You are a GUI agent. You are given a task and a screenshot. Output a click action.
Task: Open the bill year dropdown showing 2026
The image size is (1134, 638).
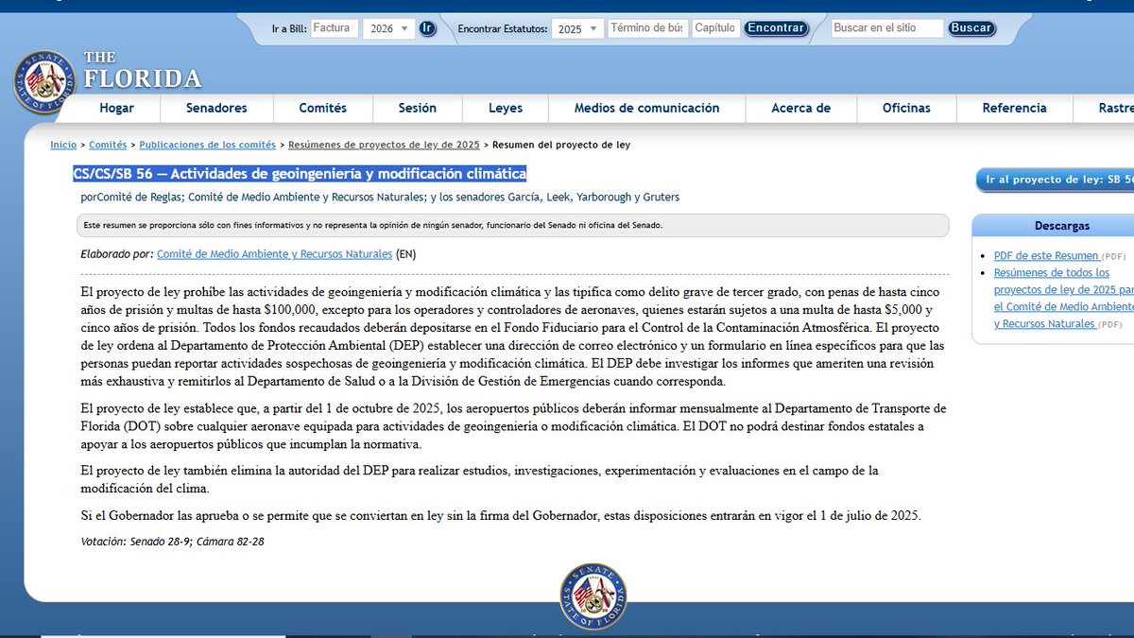pos(389,28)
